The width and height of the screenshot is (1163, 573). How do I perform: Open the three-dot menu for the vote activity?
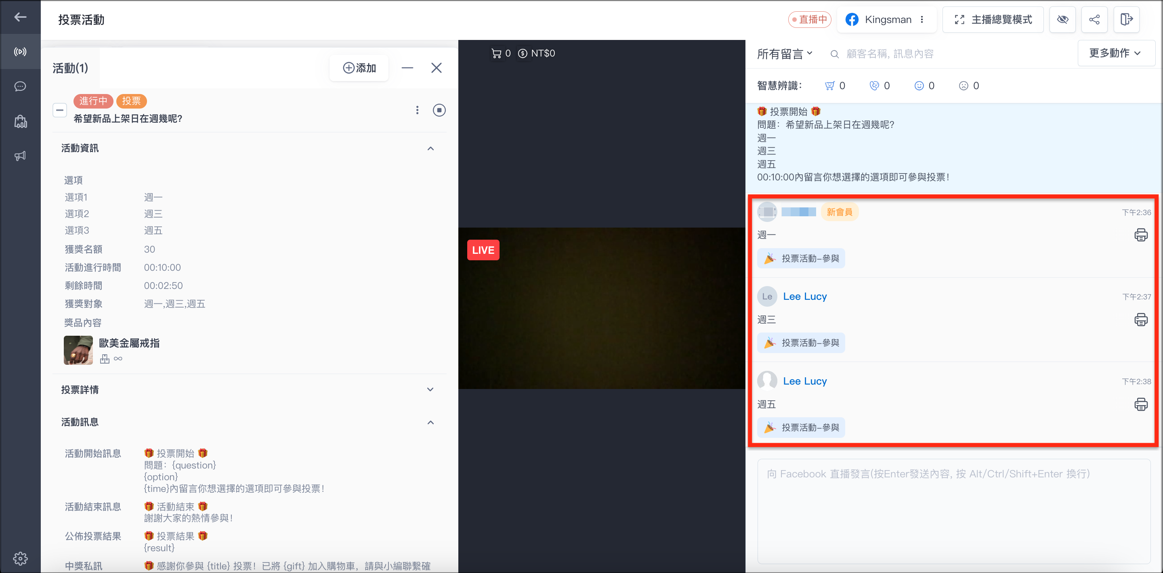coord(417,110)
